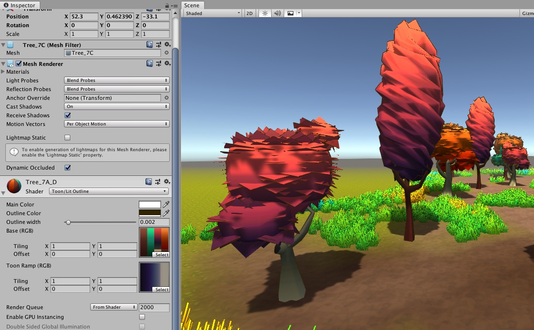Open Tree_7A_D material help icon
534x330 pixels.
[x=148, y=182]
